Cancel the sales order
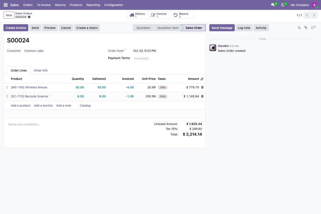The width and height of the screenshot is (321, 214). 66,28
